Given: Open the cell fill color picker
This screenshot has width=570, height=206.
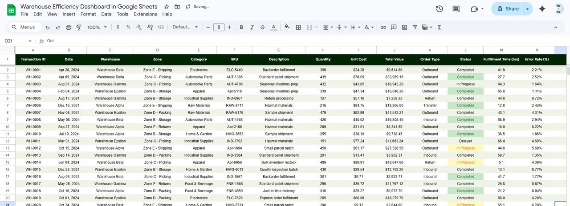Looking at the screenshot, I should (x=287, y=27).
